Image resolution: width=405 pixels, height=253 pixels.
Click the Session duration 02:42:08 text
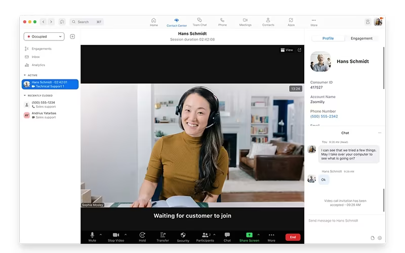point(192,39)
